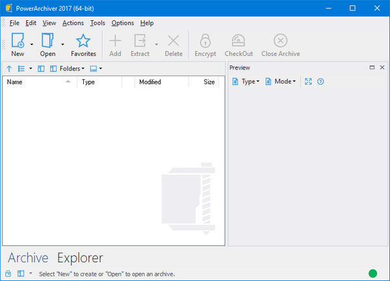Click the status bar lock icon
This screenshot has width=390, height=281.
pos(8,274)
